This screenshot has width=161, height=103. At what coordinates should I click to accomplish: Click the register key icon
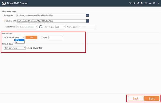[x=134, y=3]
